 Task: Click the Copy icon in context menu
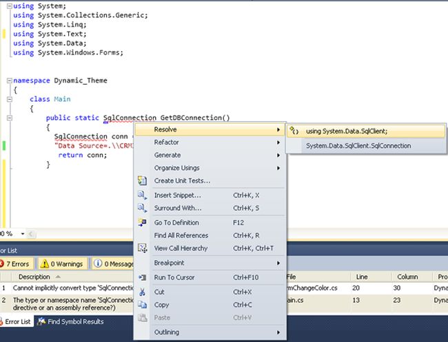click(143, 304)
